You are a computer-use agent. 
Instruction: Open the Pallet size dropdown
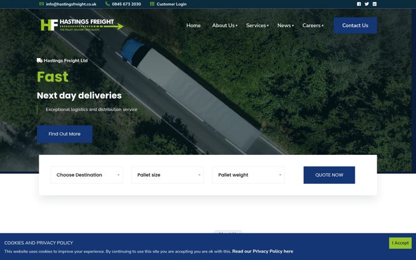pyautogui.click(x=168, y=175)
